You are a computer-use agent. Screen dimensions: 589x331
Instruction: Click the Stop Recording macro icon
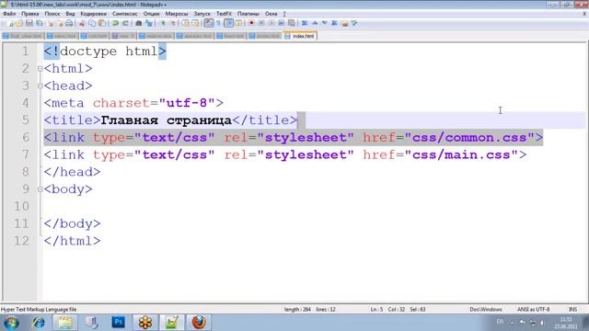[261, 23]
